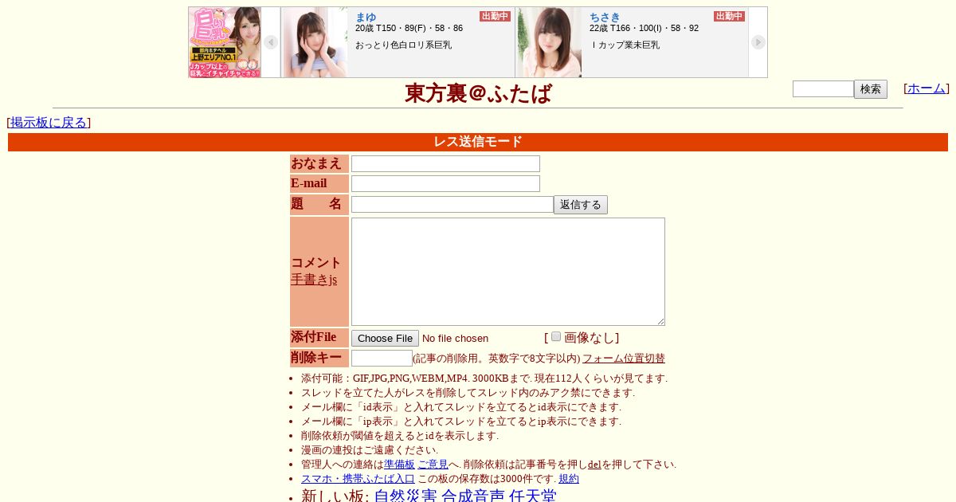
Task: Submit reply with 返信する button
Action: click(x=581, y=205)
